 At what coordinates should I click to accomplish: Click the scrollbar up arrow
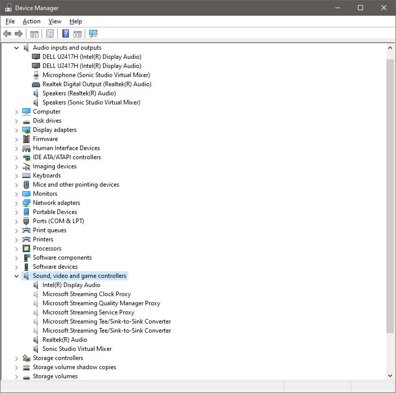click(390, 48)
